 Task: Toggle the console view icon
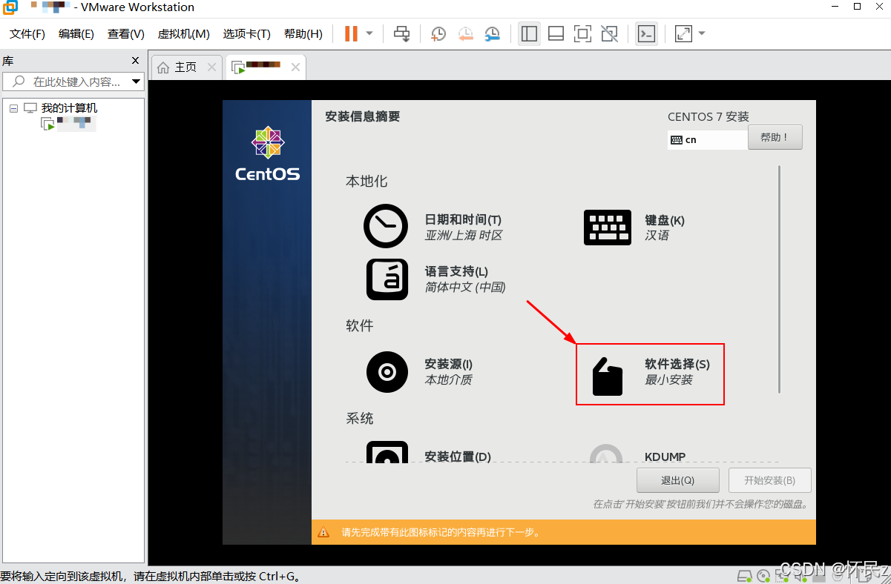click(x=646, y=33)
